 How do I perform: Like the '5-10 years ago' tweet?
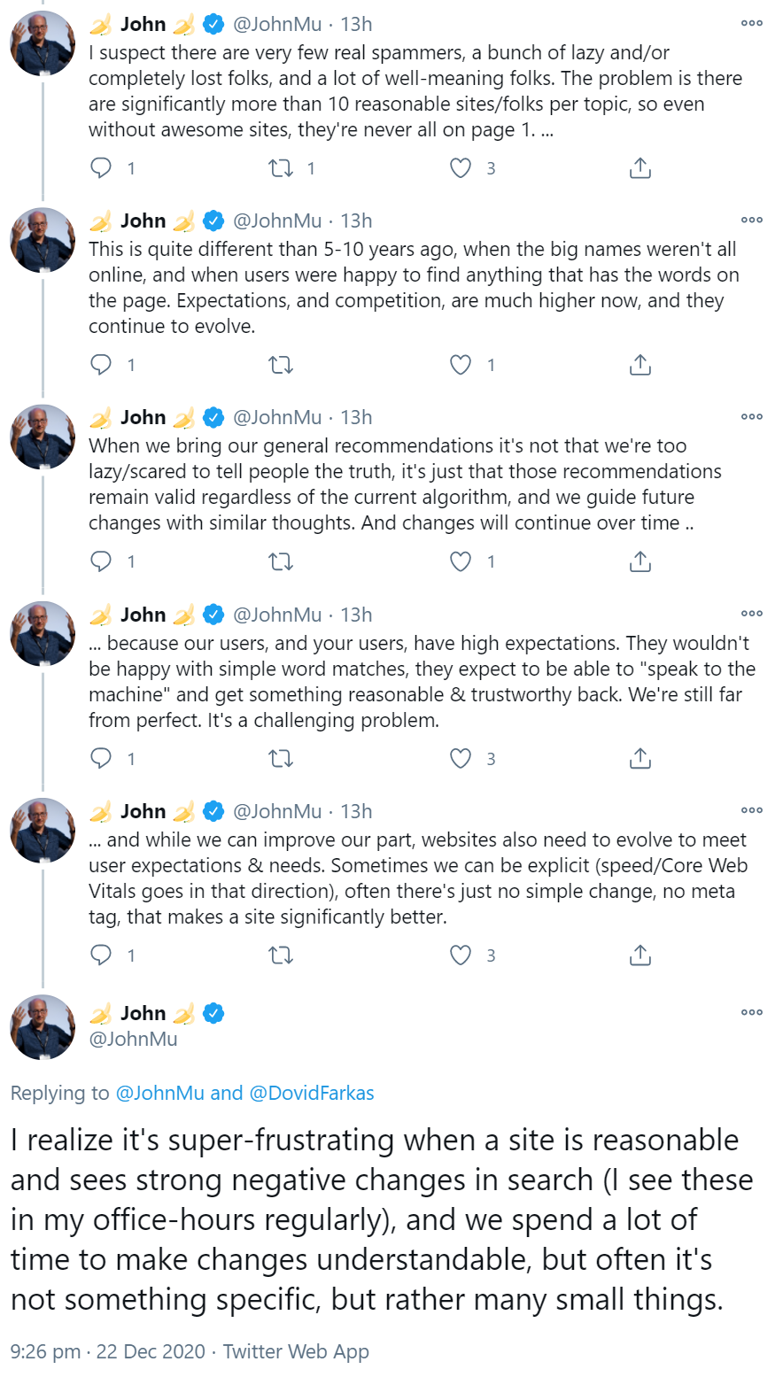[461, 364]
